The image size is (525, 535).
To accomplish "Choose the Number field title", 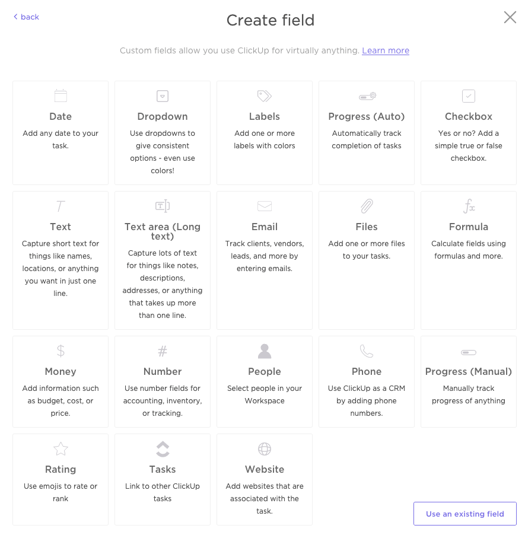I will pos(163,371).
